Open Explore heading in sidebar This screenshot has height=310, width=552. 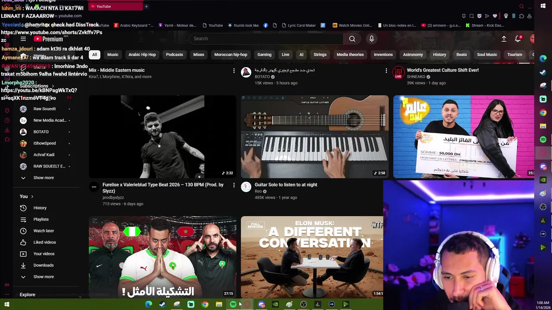(27, 295)
